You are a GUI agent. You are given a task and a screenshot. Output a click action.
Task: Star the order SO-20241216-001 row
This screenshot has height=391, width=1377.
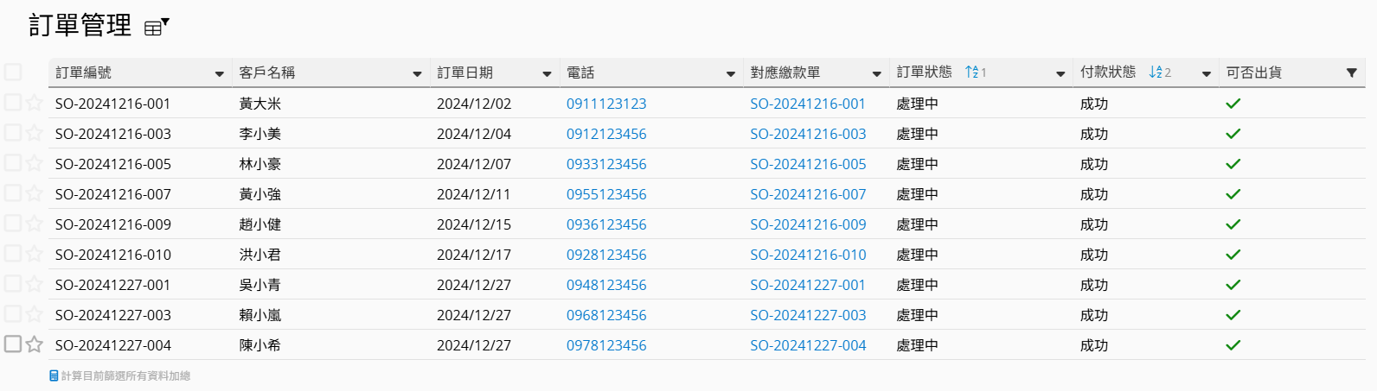click(x=34, y=104)
